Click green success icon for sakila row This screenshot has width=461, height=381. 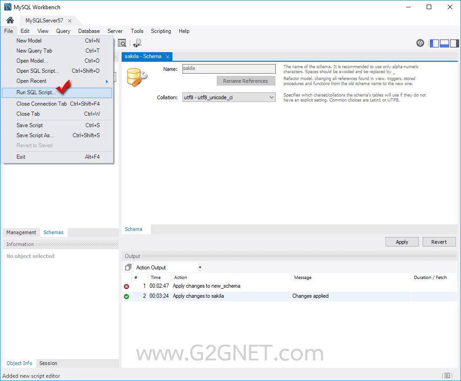pos(126,296)
